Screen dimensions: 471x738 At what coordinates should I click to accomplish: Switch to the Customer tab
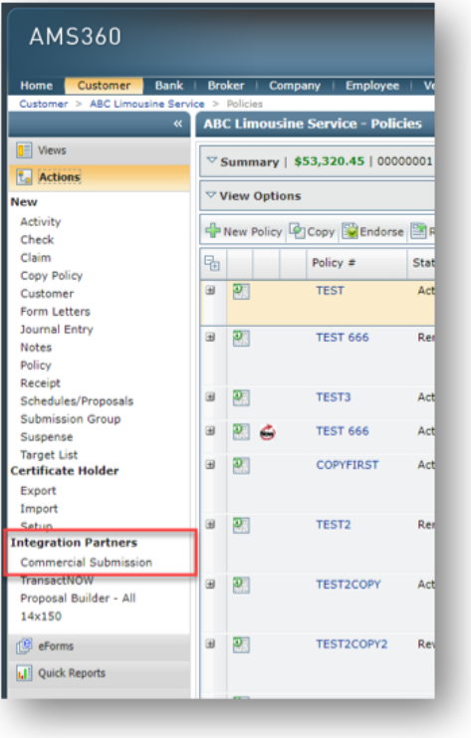[104, 86]
